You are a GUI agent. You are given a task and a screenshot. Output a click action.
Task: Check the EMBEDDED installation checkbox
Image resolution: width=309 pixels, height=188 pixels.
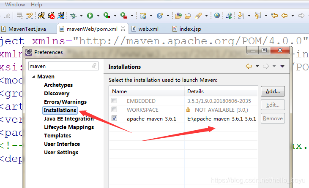click(114, 101)
